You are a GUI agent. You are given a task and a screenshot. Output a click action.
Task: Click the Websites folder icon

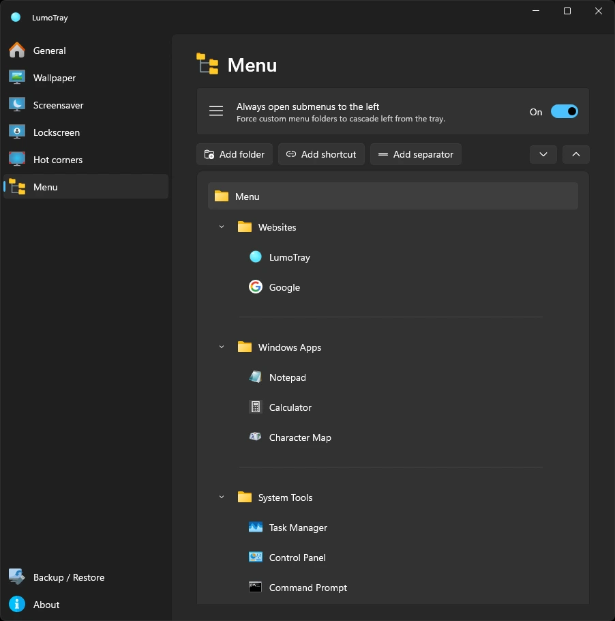click(x=245, y=227)
